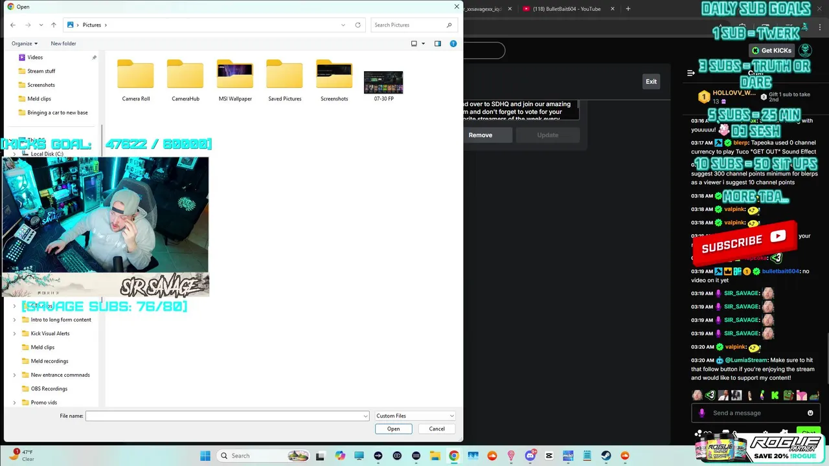Open Discord from the taskbar
Image resolution: width=829 pixels, height=466 pixels.
tap(530, 456)
